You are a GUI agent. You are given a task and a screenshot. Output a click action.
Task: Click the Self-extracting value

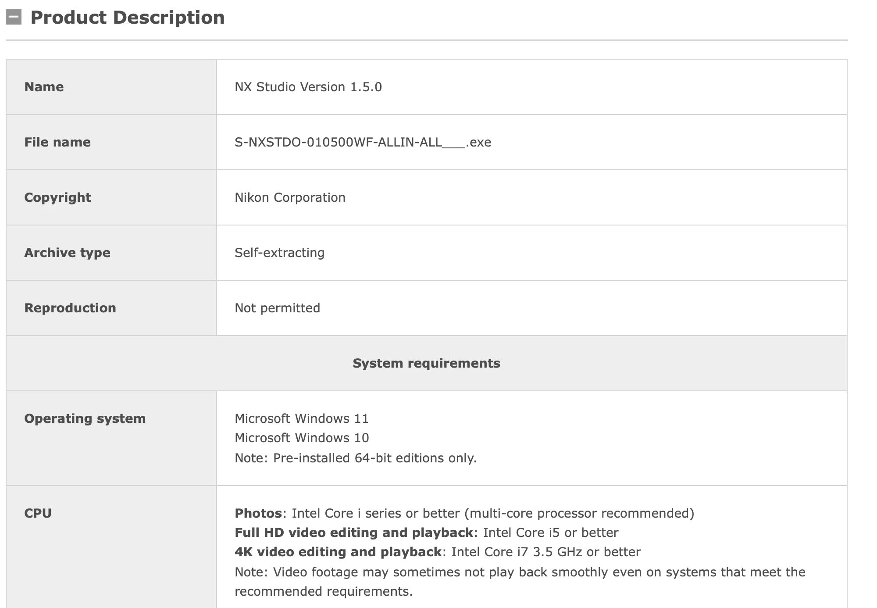pyautogui.click(x=279, y=253)
